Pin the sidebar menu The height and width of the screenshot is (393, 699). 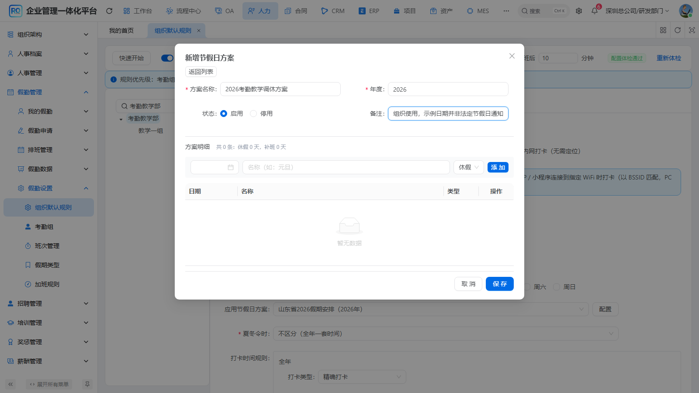point(87,384)
